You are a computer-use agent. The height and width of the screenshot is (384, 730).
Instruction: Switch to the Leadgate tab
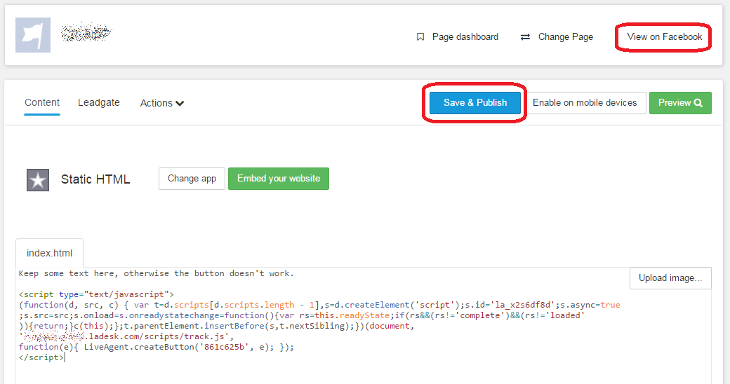(99, 103)
